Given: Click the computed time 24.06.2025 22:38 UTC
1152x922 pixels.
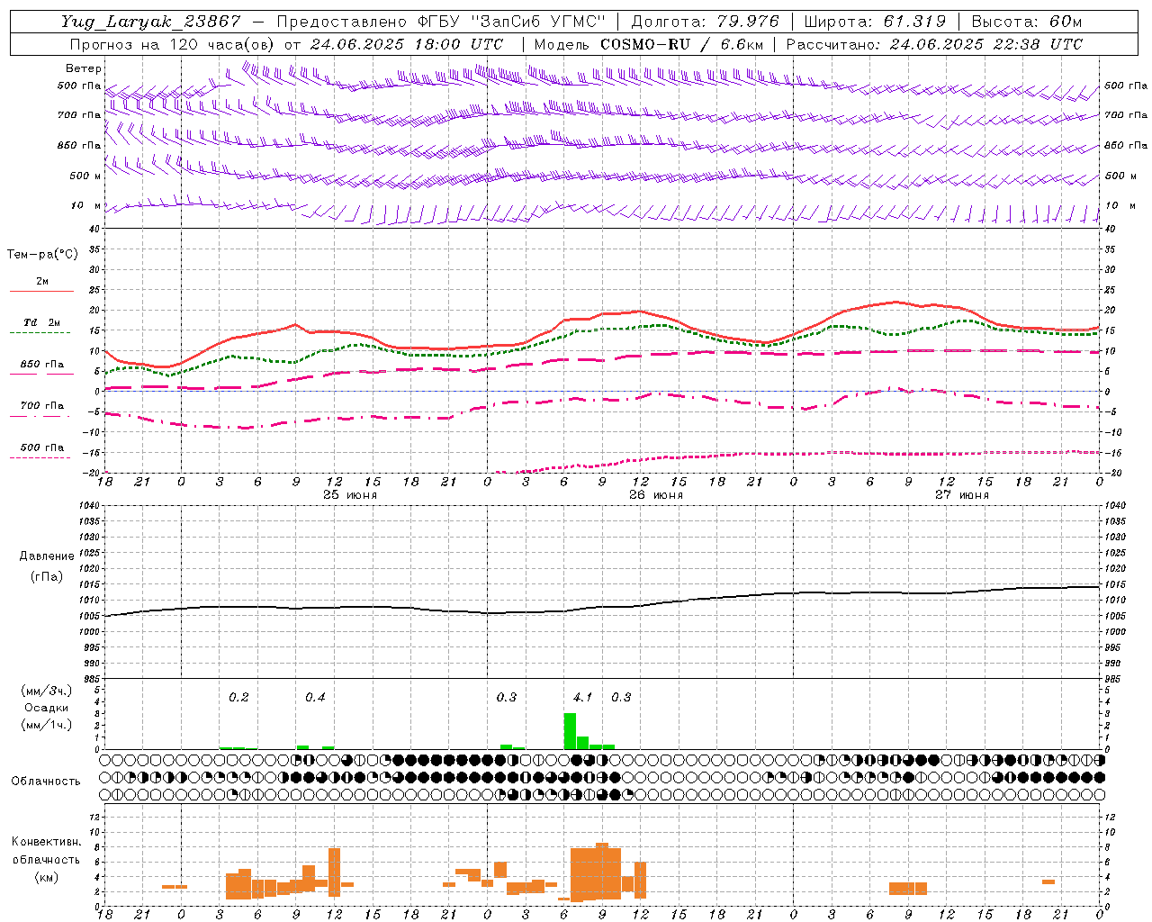Looking at the screenshot, I should tap(985, 44).
